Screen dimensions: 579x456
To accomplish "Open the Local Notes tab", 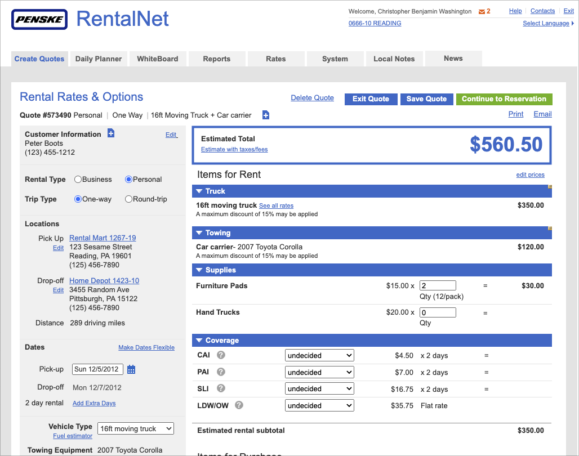I will pyautogui.click(x=394, y=59).
